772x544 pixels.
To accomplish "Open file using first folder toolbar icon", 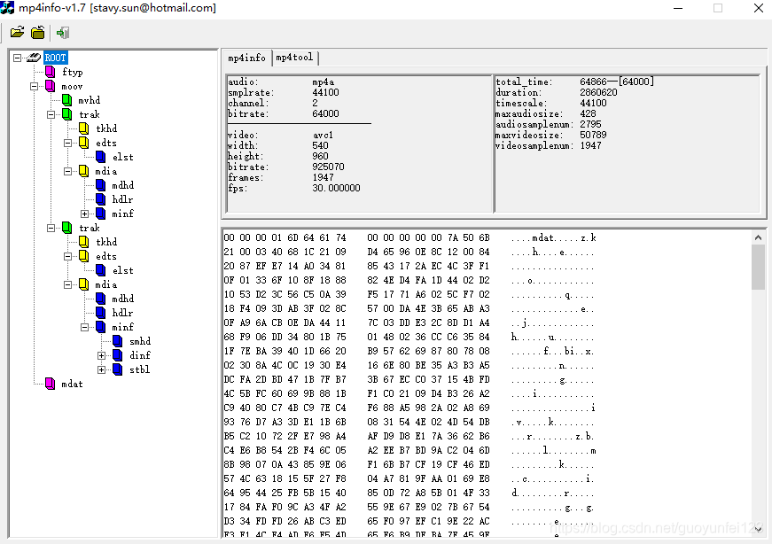I will pos(17,33).
